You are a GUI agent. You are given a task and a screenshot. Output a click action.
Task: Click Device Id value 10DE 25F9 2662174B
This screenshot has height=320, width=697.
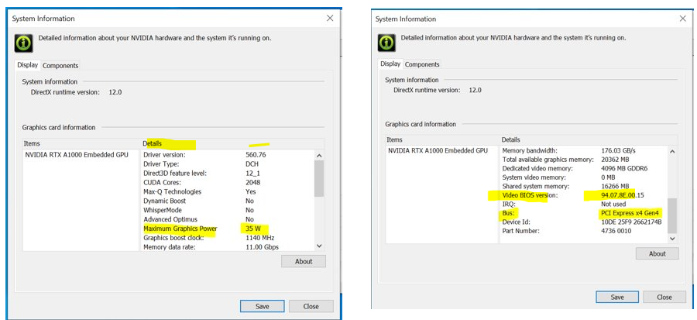coord(631,222)
